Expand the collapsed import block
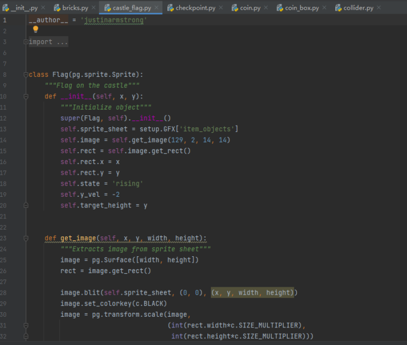 25,42
